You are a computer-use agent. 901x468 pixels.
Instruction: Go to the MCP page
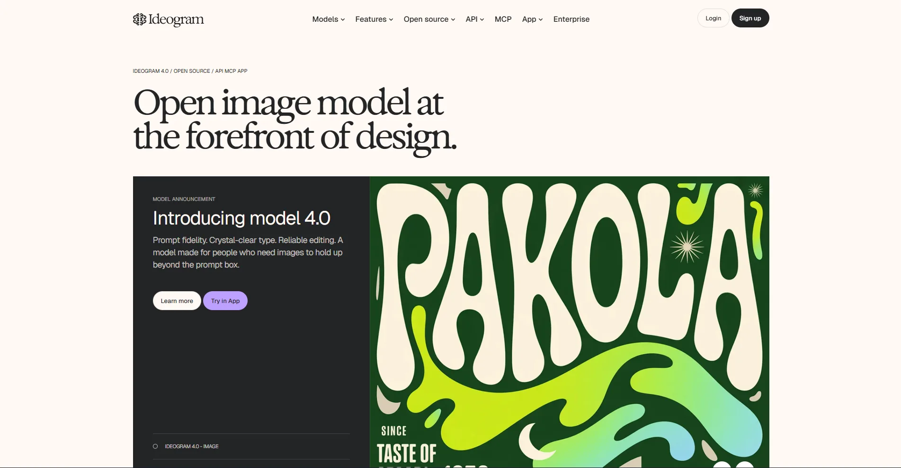point(503,19)
